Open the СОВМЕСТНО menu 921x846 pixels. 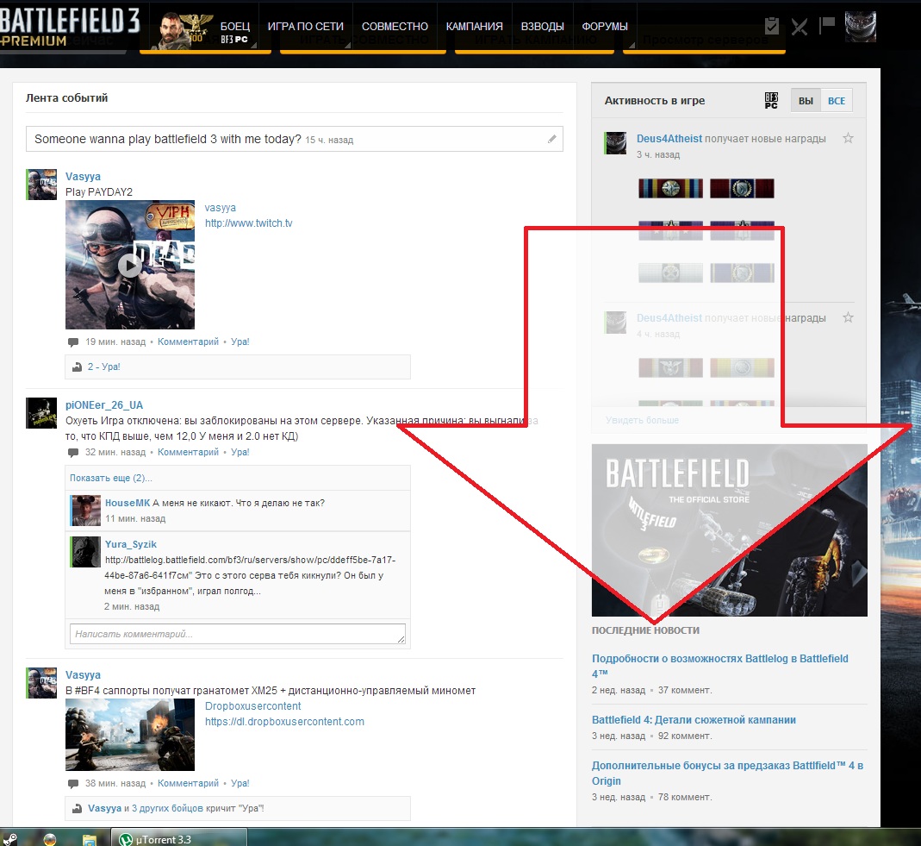pyautogui.click(x=395, y=27)
